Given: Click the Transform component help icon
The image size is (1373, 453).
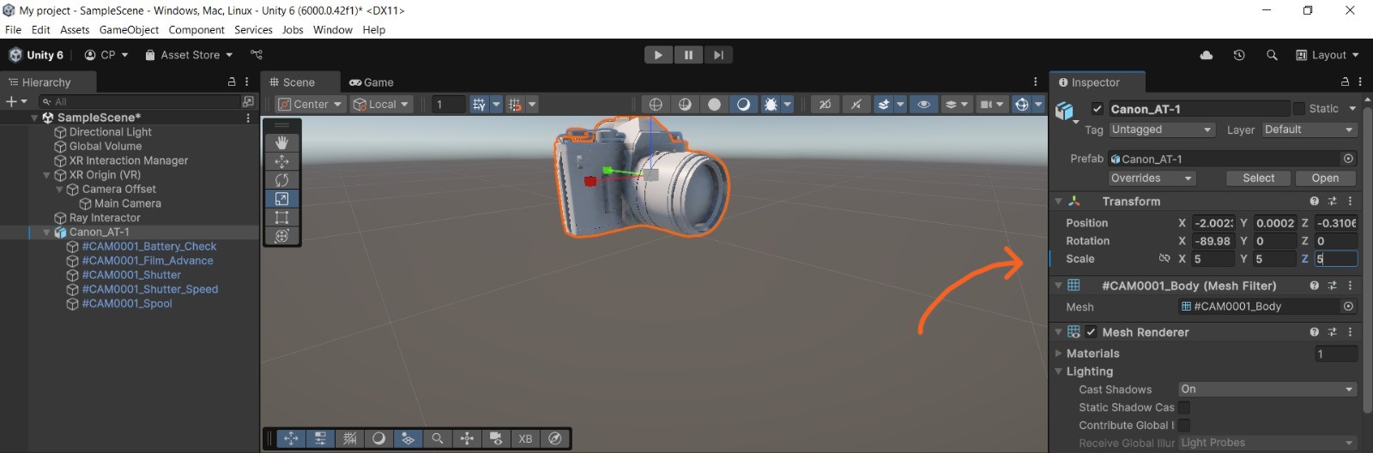Looking at the screenshot, I should [x=1314, y=201].
